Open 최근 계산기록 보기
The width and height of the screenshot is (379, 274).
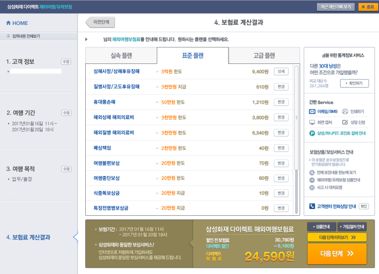[336, 7]
